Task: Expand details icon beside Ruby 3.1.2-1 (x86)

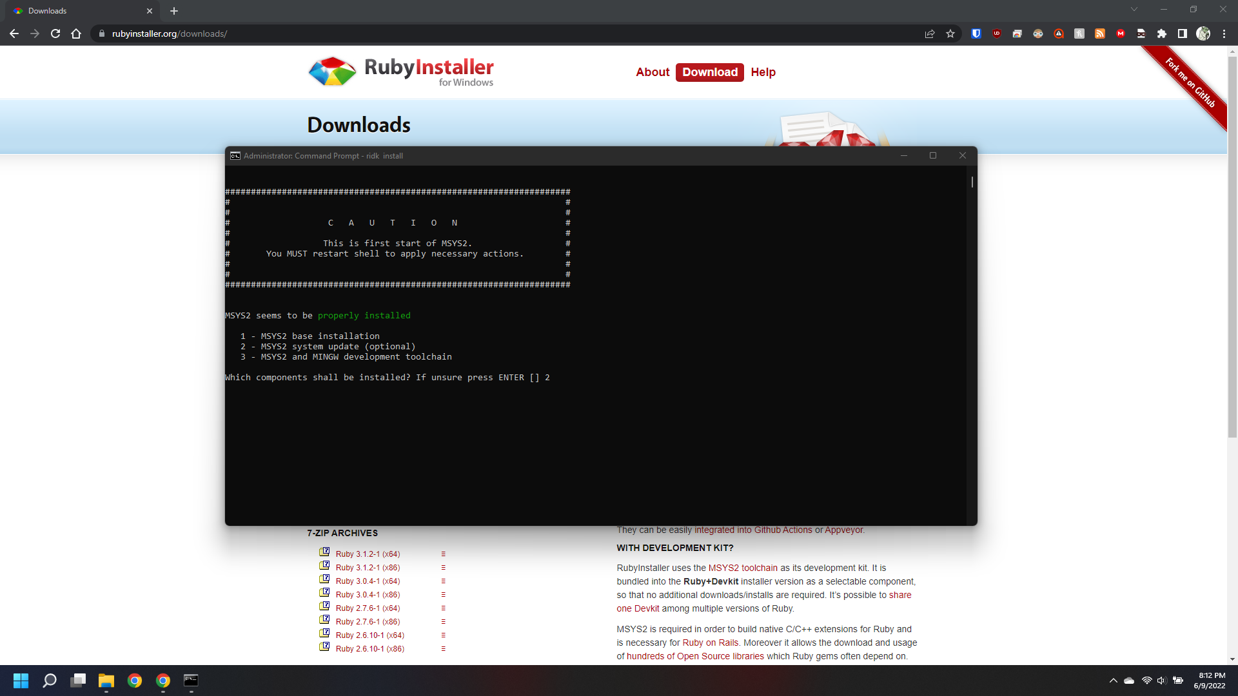Action: click(x=443, y=568)
